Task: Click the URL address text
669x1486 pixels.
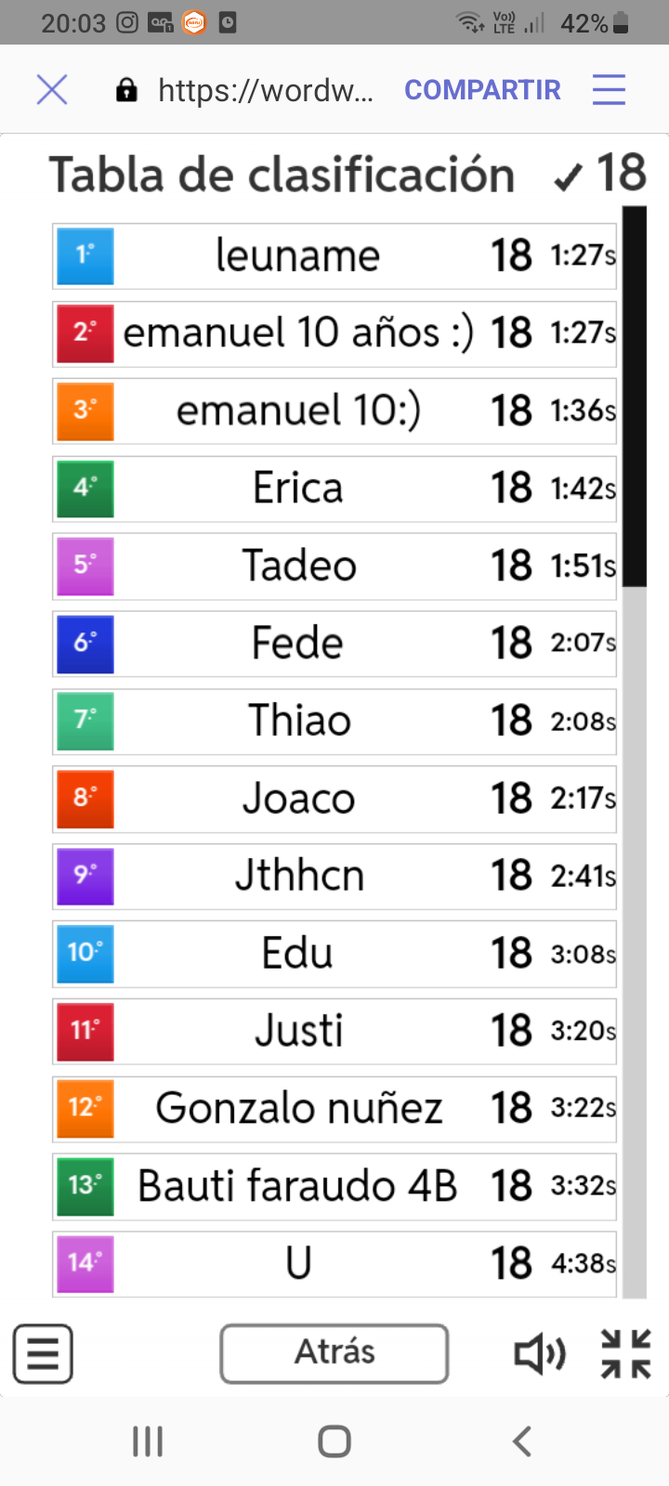Action: point(266,90)
